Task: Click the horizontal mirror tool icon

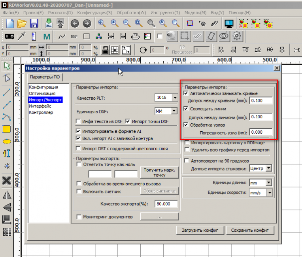Action: pyautogui.click(x=6, y=195)
